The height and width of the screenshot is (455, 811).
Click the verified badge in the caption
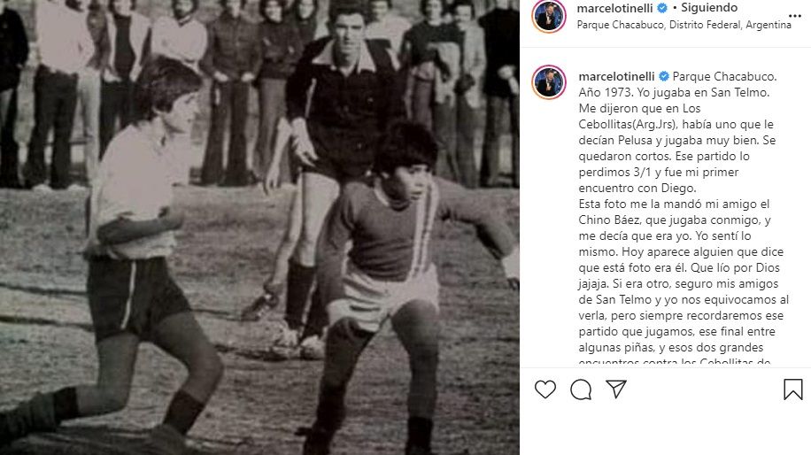click(664, 76)
